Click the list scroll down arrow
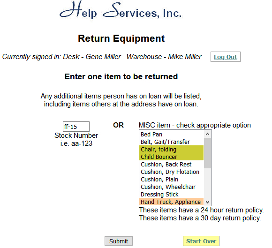 coord(207,202)
